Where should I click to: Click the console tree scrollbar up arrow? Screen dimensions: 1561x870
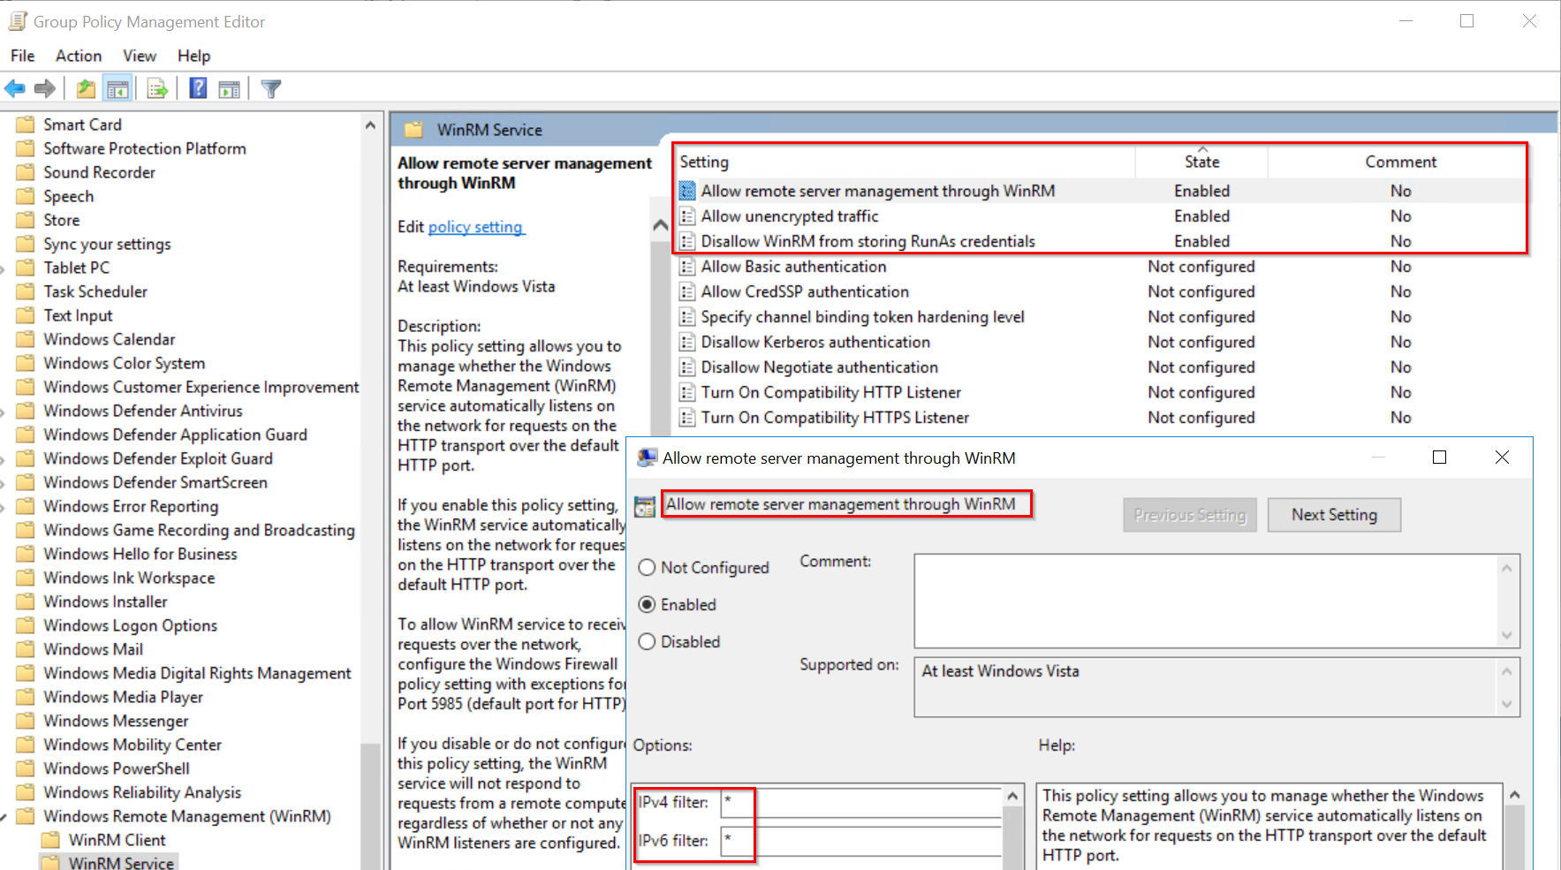tap(370, 125)
